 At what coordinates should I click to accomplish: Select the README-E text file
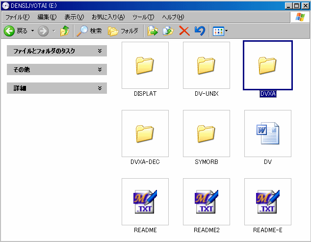(267, 202)
